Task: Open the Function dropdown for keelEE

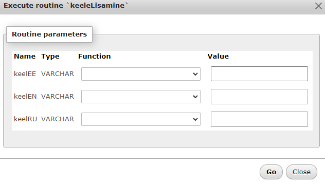Action: [141, 74]
